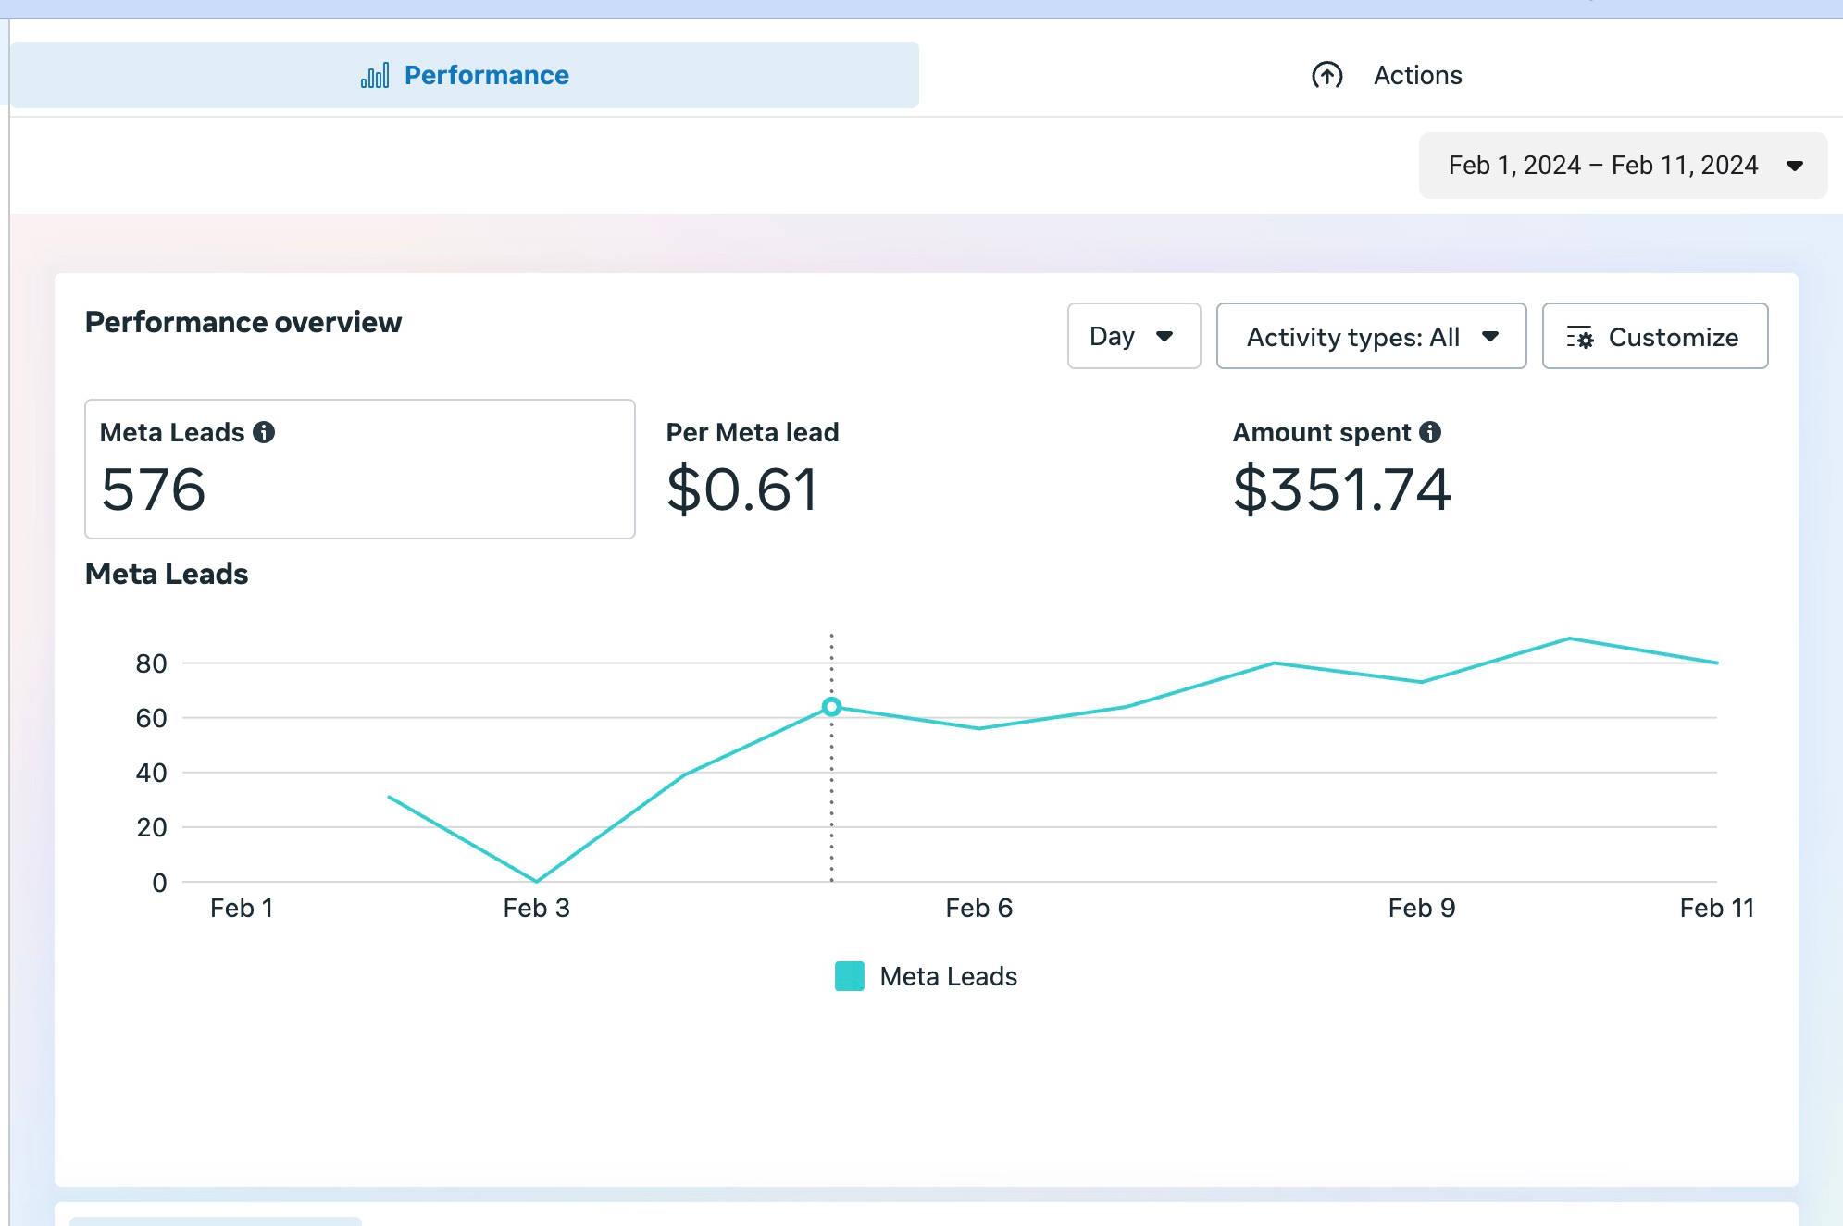1843x1226 pixels.
Task: Select the Meta Leads metric card
Action: click(359, 469)
